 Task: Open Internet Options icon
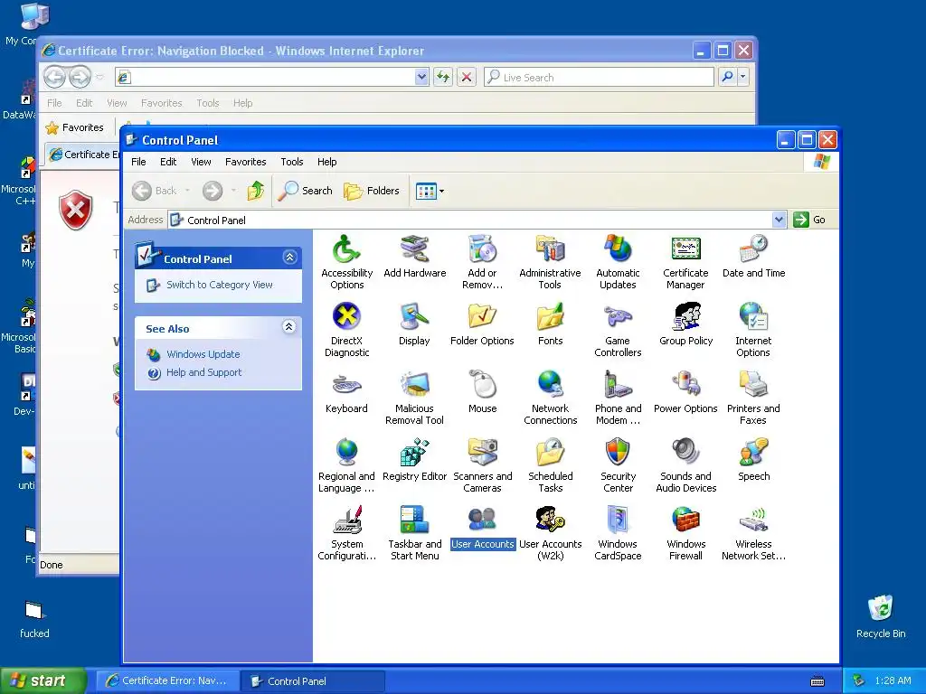753,329
